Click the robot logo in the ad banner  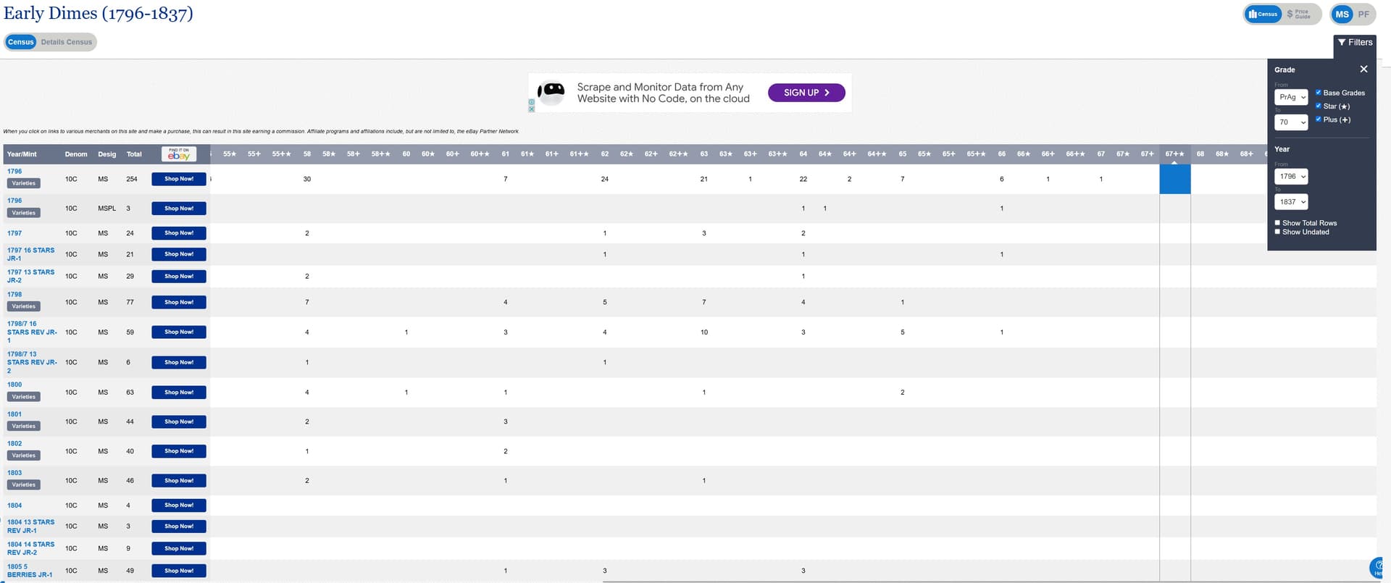pos(552,92)
